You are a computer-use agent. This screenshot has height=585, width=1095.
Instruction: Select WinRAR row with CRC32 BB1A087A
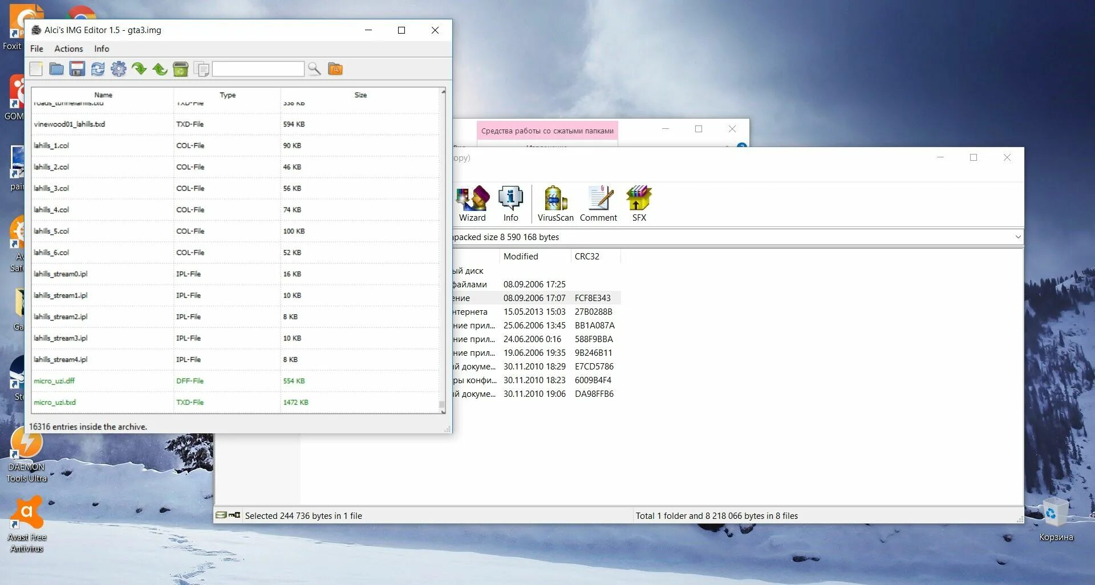coord(536,326)
